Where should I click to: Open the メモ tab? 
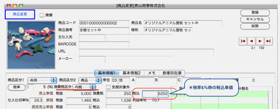(x=152, y=73)
